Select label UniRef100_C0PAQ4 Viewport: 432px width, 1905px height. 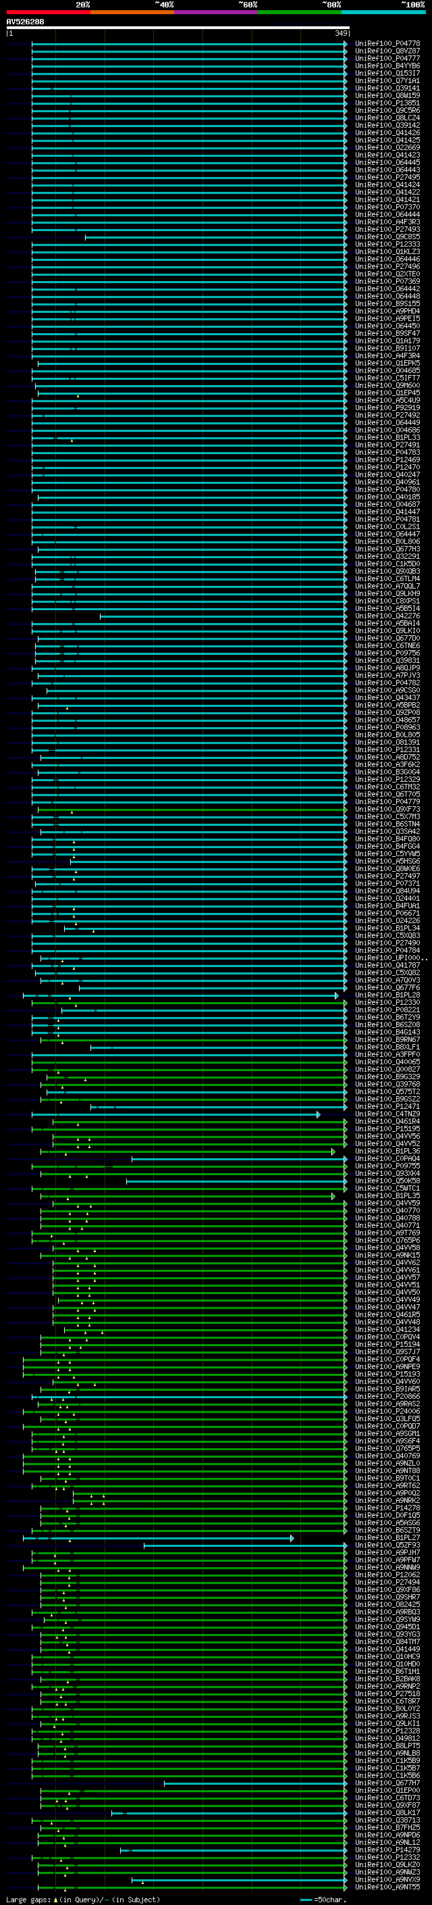pyautogui.click(x=387, y=1158)
